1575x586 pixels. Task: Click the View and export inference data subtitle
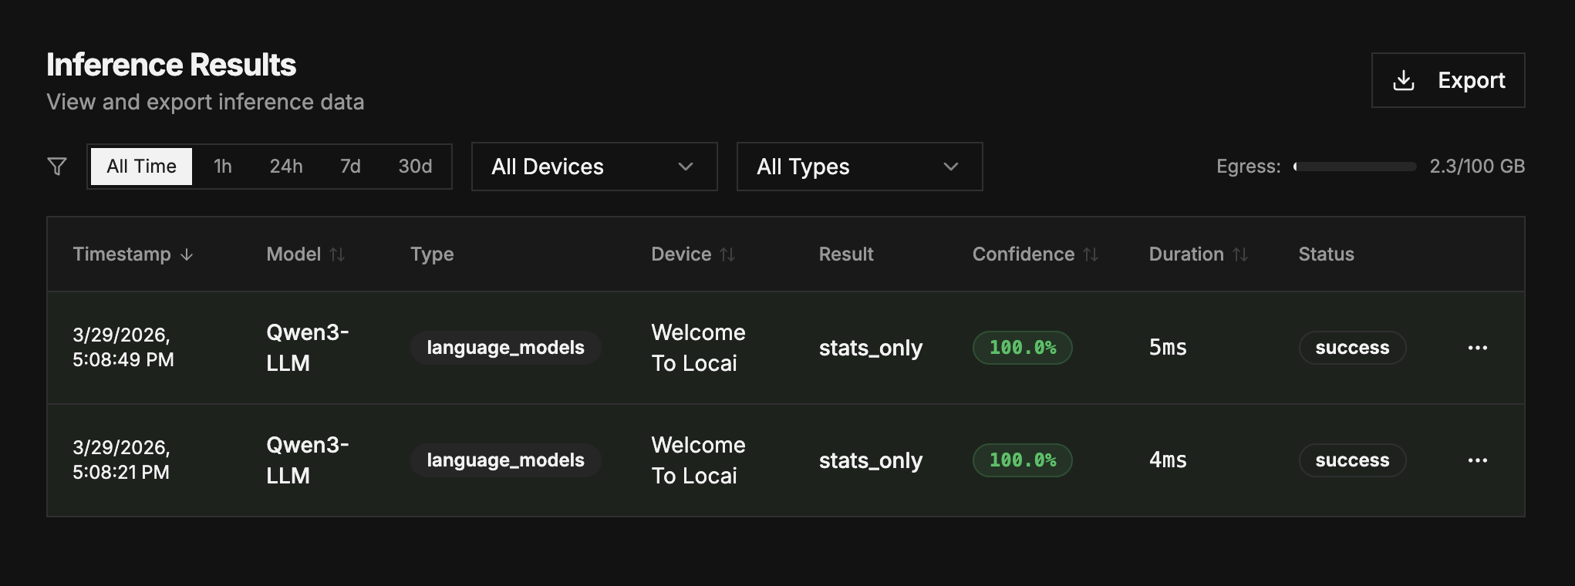click(205, 102)
